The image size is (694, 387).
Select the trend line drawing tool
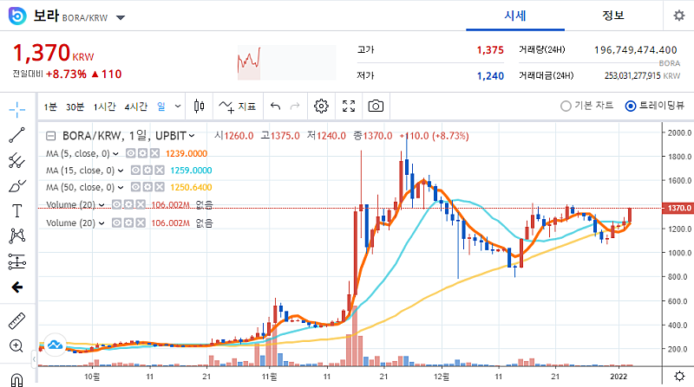(x=16, y=135)
